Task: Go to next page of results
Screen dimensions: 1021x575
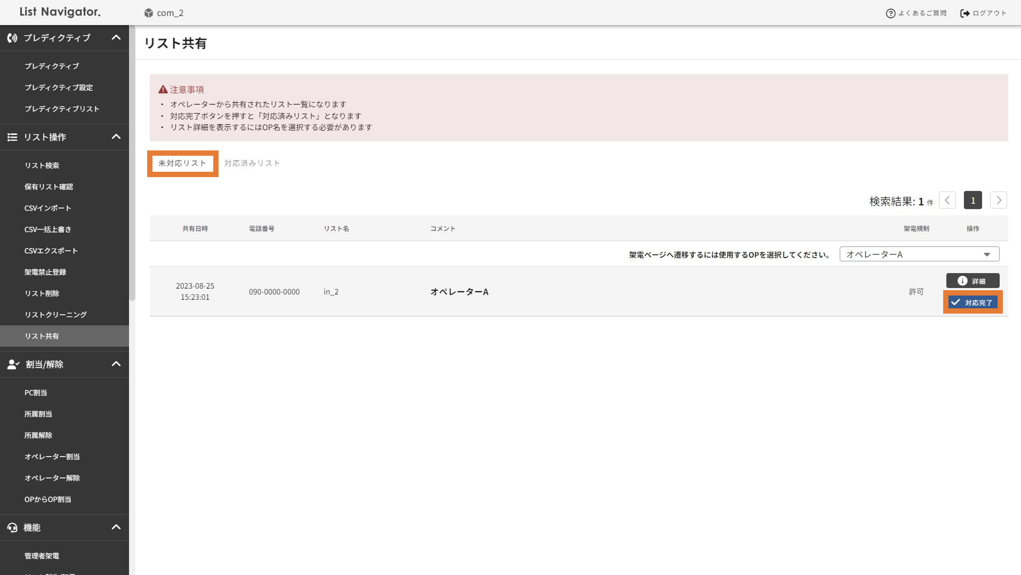Action: 998,201
